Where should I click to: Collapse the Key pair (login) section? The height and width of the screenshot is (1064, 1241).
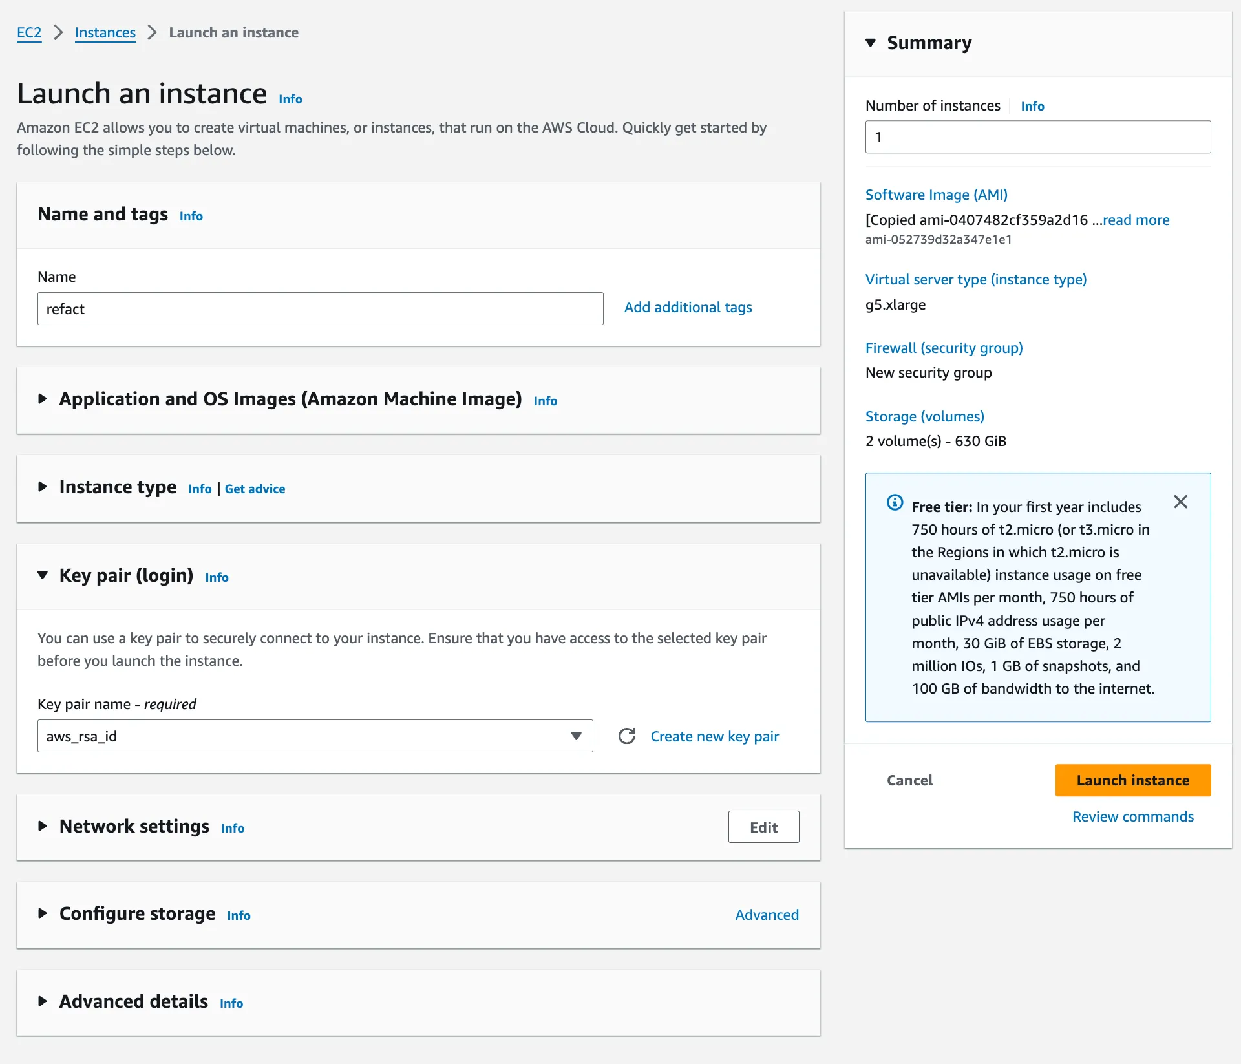pos(43,575)
